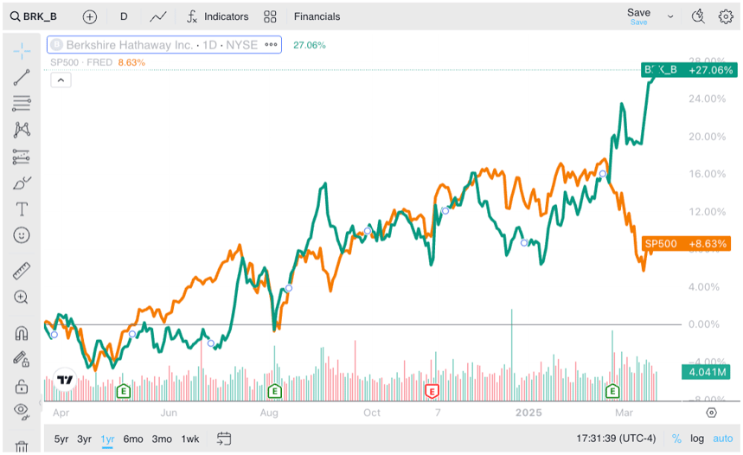Open the indicator templates grid icon
The width and height of the screenshot is (743, 455).
(270, 17)
